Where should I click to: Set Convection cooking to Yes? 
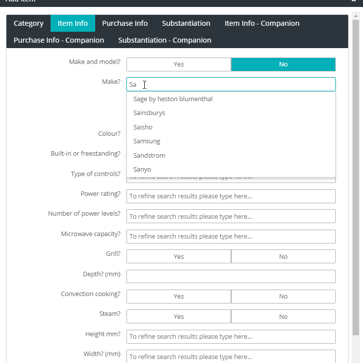coord(179,297)
